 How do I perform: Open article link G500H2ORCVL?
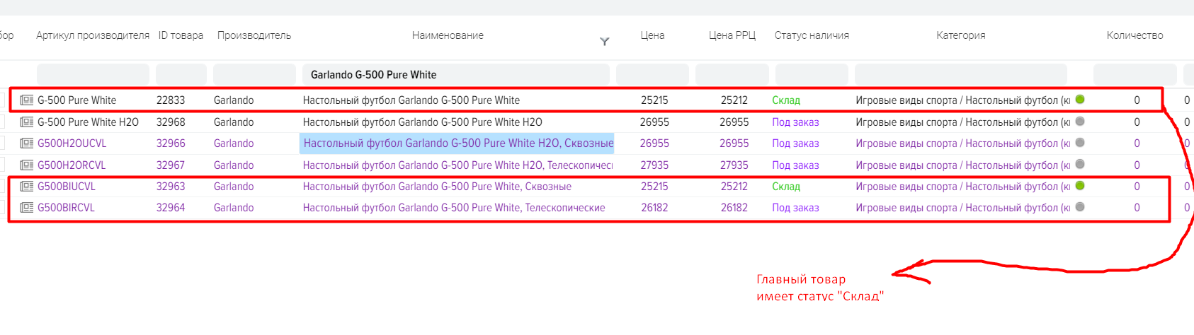point(72,165)
